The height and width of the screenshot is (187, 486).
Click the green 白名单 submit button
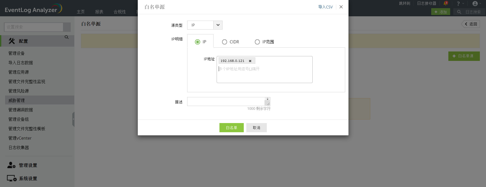click(231, 128)
